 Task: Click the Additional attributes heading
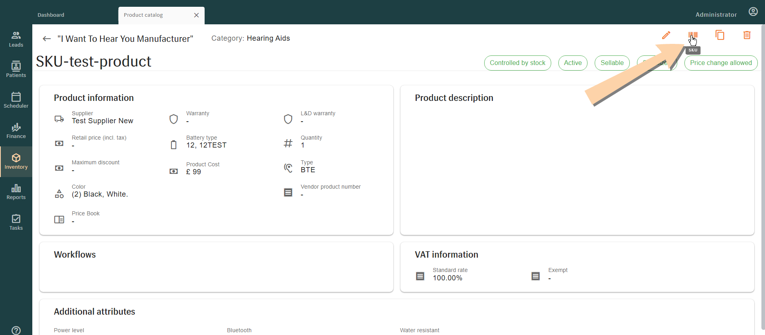pyautogui.click(x=95, y=311)
